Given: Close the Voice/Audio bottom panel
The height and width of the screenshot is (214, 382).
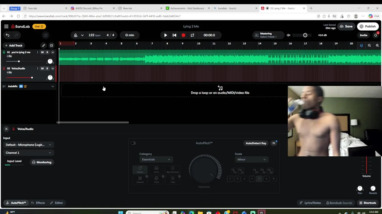Looking at the screenshot, I should tap(6, 129).
